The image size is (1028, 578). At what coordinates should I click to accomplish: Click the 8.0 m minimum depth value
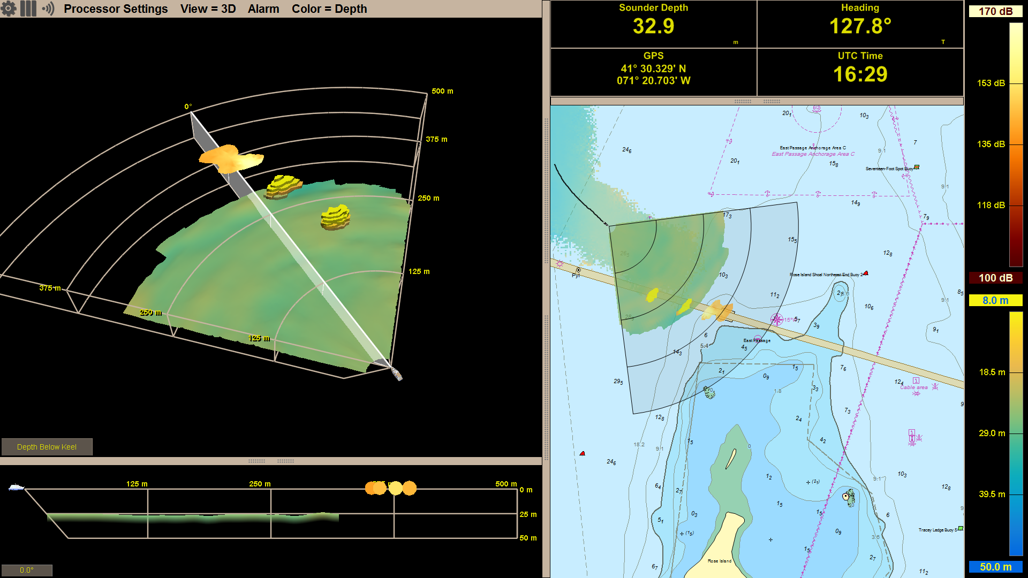click(995, 300)
